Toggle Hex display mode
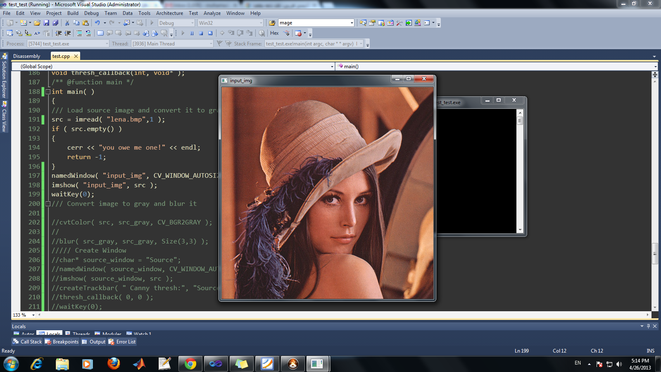Image resolution: width=661 pixels, height=372 pixels. (274, 33)
